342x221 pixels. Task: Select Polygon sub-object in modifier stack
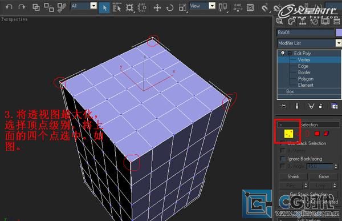pyautogui.click(x=306, y=79)
